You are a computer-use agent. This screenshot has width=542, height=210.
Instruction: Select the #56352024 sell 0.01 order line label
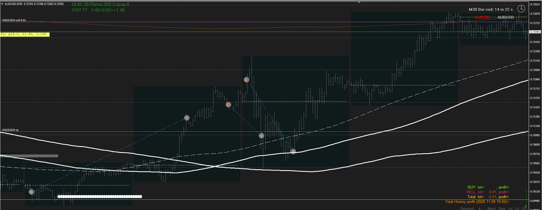point(13,20)
